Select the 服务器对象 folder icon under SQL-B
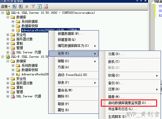Image resolution: width=162 pixels, height=119 pixels. 13,83
